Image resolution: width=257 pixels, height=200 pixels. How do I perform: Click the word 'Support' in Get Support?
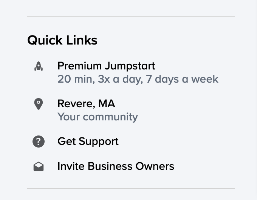click(x=99, y=142)
